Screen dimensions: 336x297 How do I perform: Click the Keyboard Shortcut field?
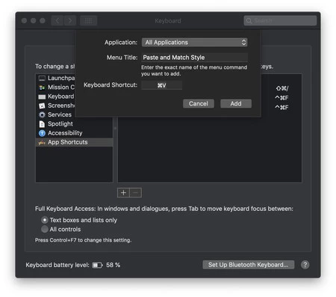tap(161, 85)
